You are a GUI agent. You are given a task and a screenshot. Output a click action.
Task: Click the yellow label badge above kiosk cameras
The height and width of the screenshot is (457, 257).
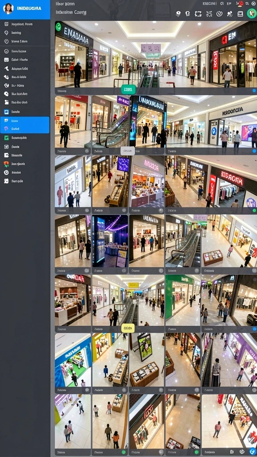tap(128, 328)
